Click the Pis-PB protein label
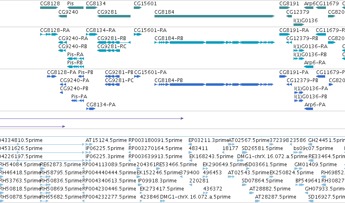The width and height of the screenshot is (345, 203). pos(86,72)
